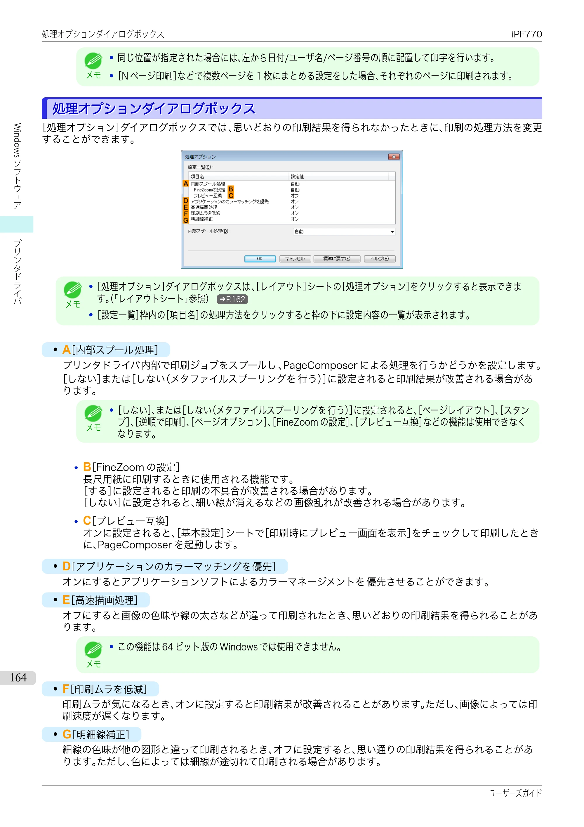Select the FineZoomの設定 row in the list
This screenshot has height=827, width=584.
pos(291,189)
